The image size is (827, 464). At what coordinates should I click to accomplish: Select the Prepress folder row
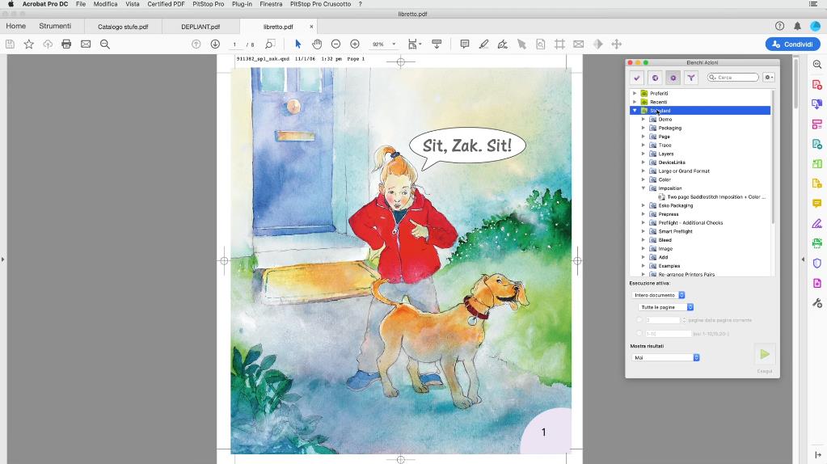(x=669, y=214)
